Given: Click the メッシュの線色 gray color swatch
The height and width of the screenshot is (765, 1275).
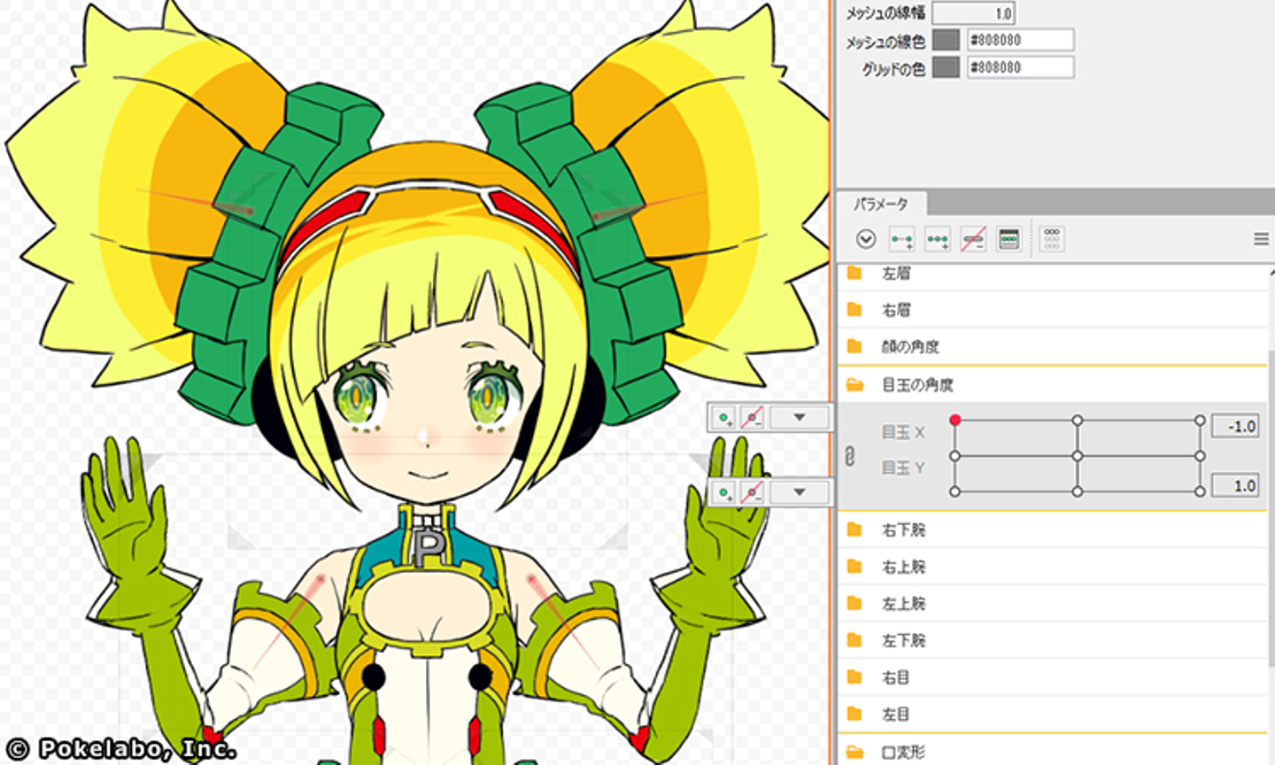Looking at the screenshot, I should 946,40.
